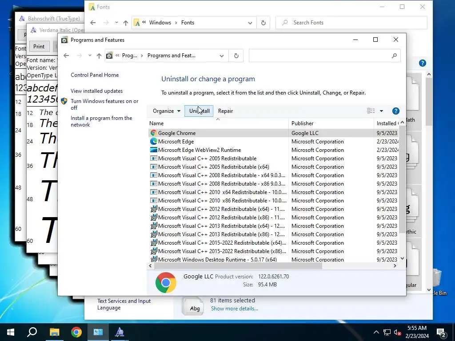Image resolution: width=455 pixels, height=341 pixels.
Task: Select Microsoft Visual C++ 2010 x86 Redistributable
Action: 274,200
